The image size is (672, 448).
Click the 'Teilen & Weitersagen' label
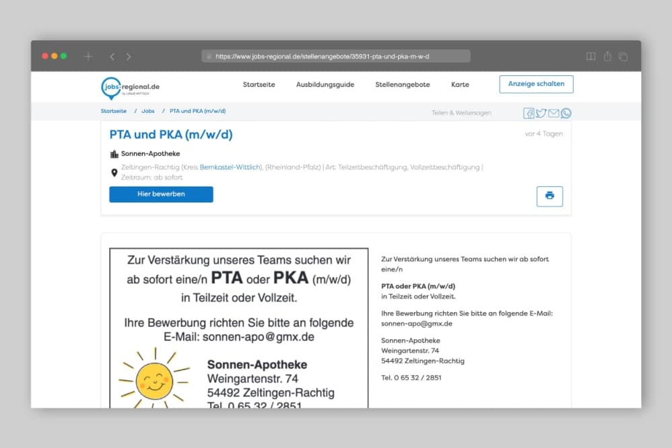[x=461, y=112]
